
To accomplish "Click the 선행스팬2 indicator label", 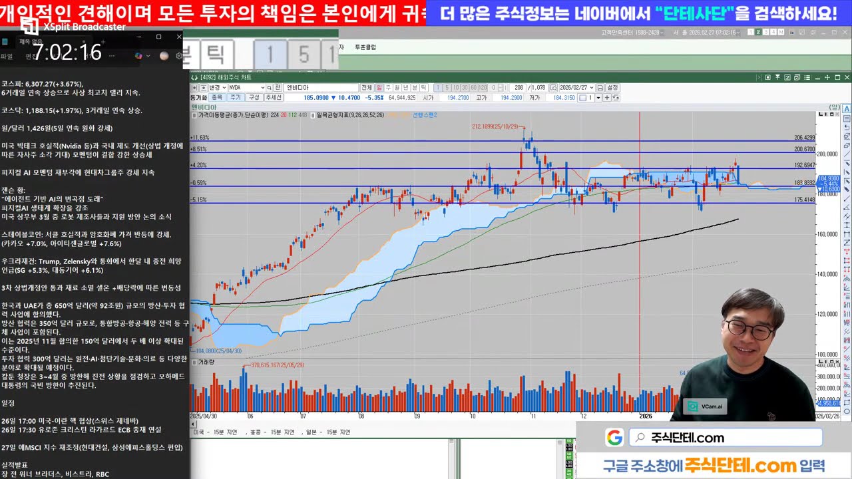I will click(x=425, y=114).
